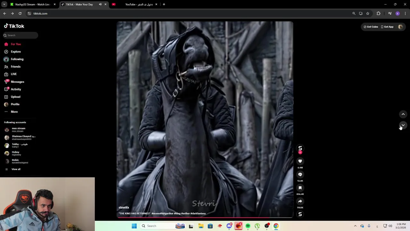
Task: Open the volume control in tray
Action: click(390, 226)
